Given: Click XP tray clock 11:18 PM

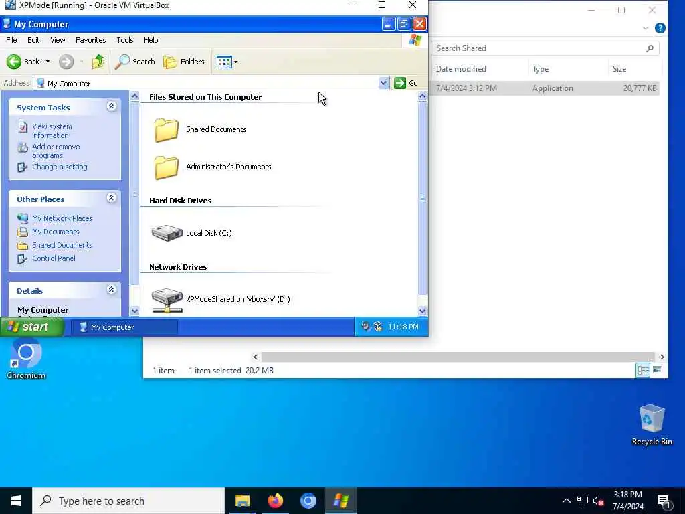Looking at the screenshot, I should (x=403, y=327).
